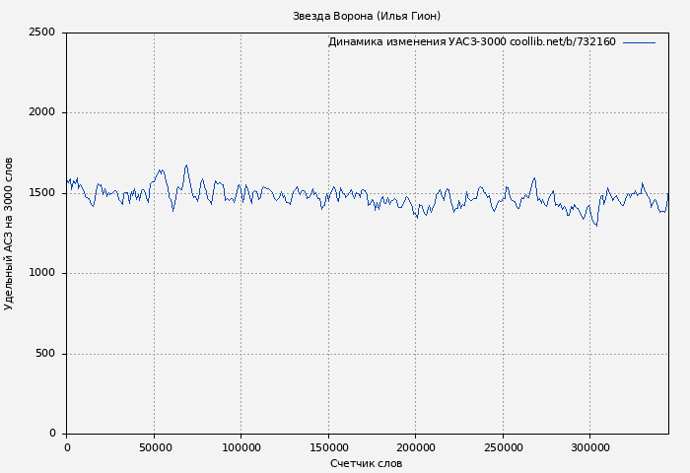Click the x-axis tick label 0
Image resolution: width=690 pixels, height=473 pixels.
67,447
